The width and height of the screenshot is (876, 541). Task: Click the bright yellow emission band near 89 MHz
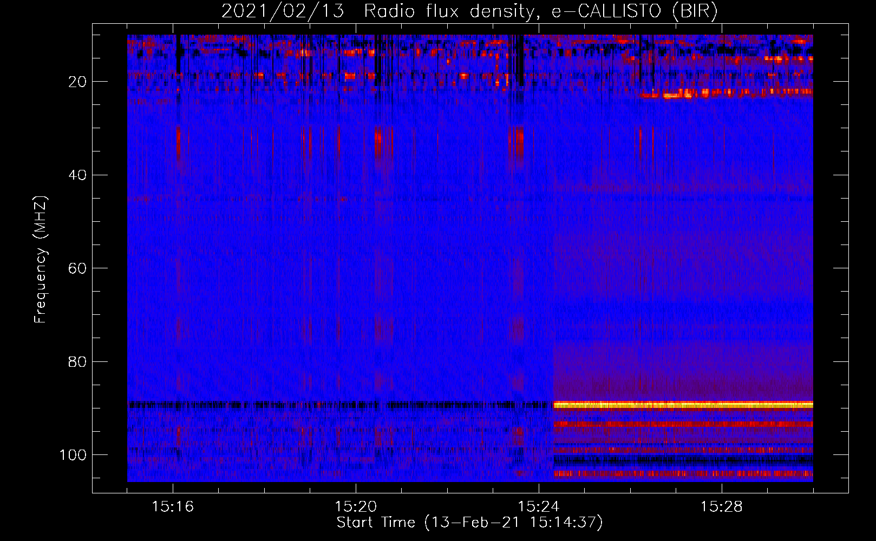[683, 405]
